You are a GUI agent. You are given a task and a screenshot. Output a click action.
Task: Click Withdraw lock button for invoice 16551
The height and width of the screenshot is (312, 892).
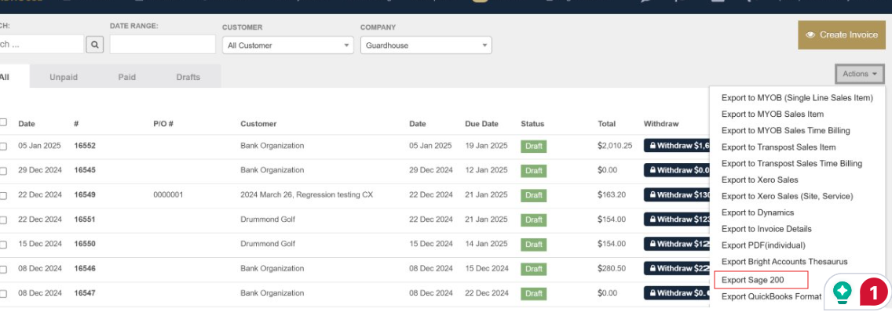point(677,219)
